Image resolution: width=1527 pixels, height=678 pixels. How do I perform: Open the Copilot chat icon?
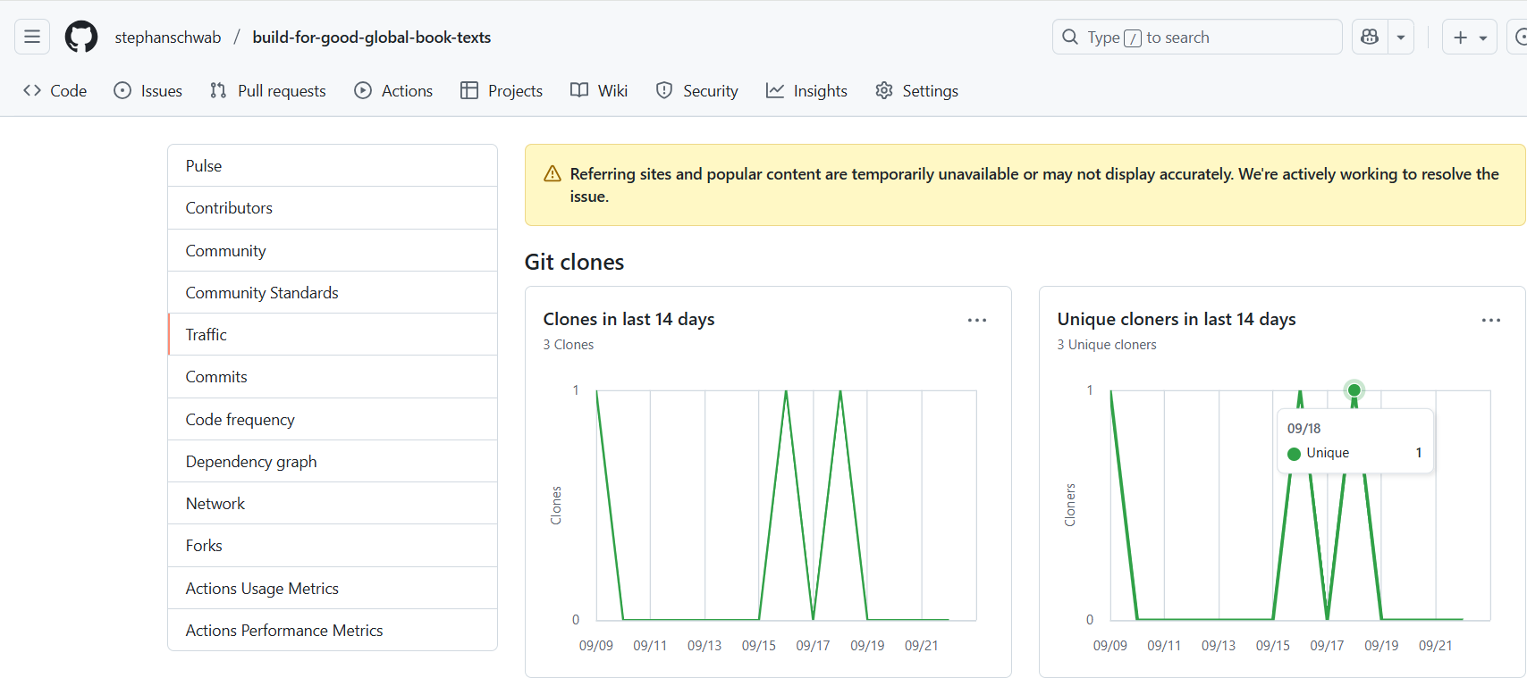[x=1370, y=37]
